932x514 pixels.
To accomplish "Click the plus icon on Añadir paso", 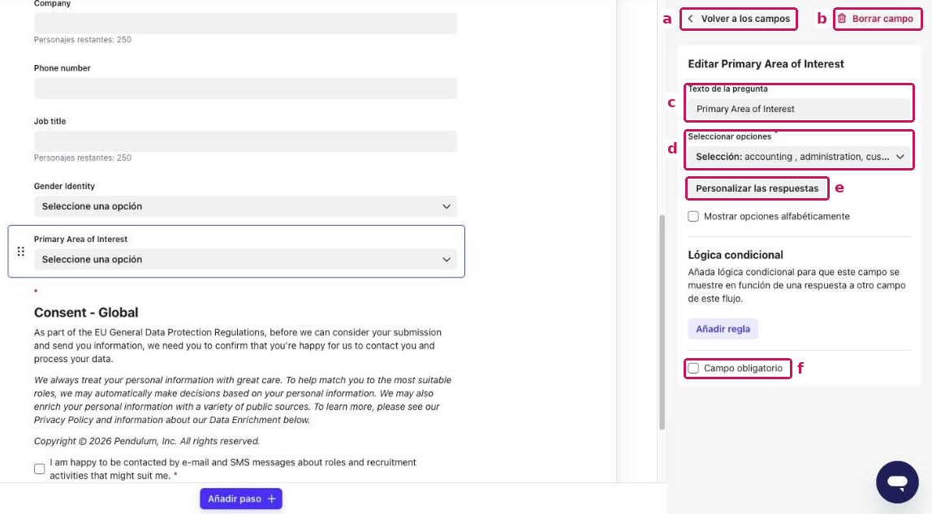I will 271,499.
